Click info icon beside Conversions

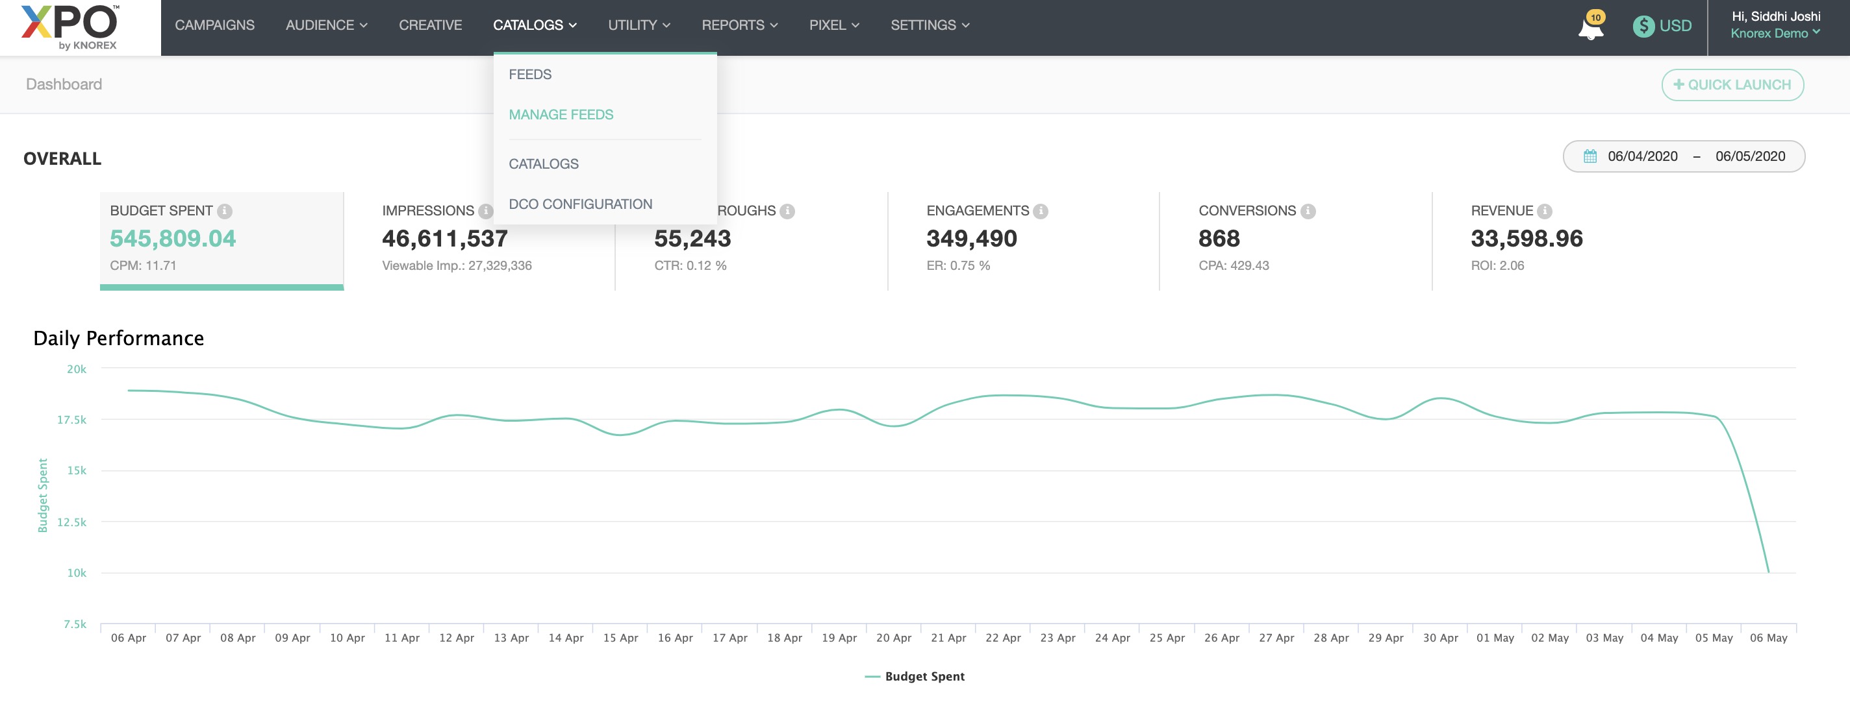coord(1308,211)
